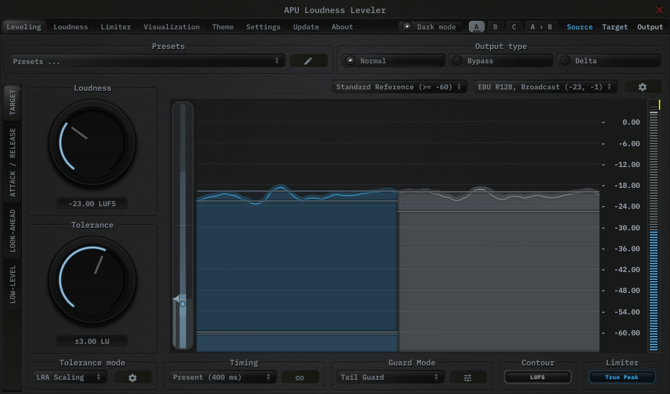Open settings via gear icon next to EBU R128
The height and width of the screenshot is (394, 670).
tap(643, 86)
